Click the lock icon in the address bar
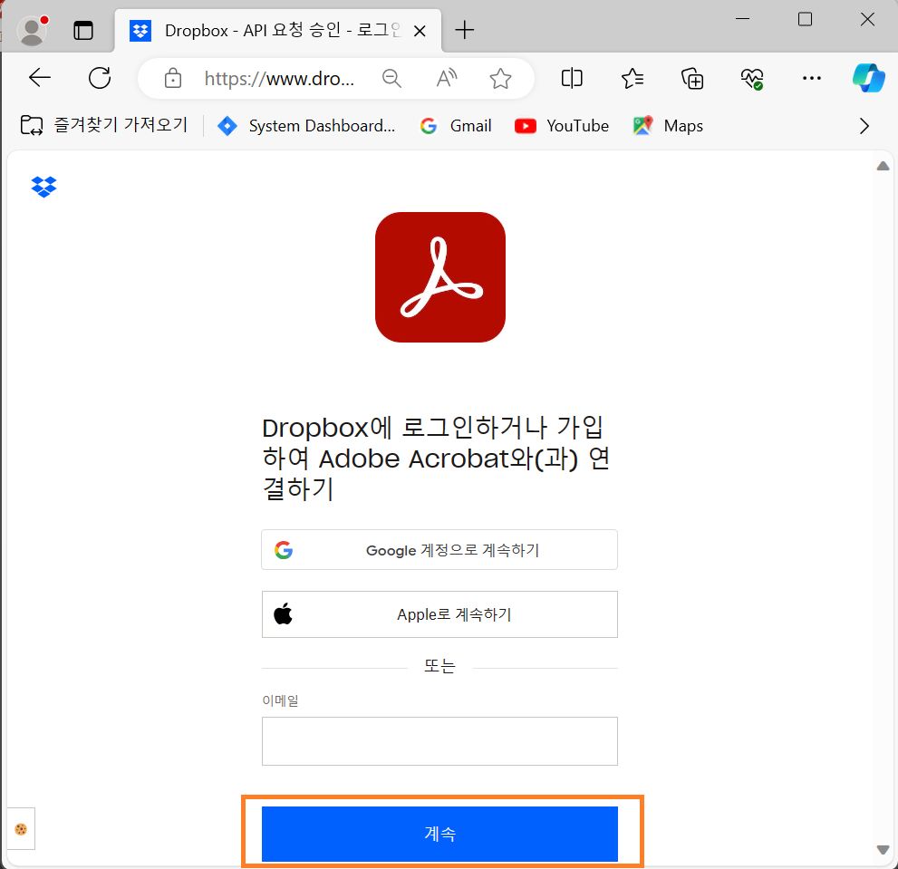 [171, 78]
